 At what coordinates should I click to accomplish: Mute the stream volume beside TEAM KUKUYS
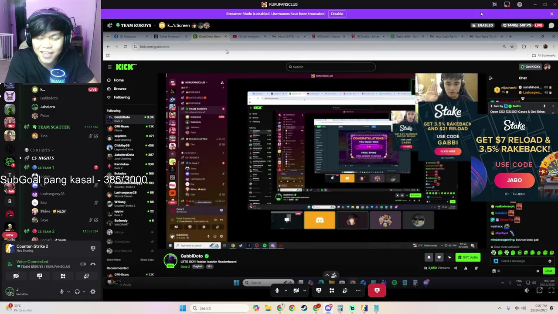110,25
